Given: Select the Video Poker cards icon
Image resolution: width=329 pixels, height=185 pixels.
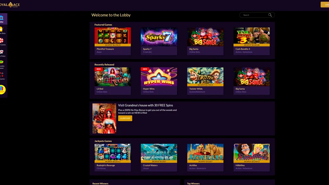Looking at the screenshot, I should (x=2, y=52).
